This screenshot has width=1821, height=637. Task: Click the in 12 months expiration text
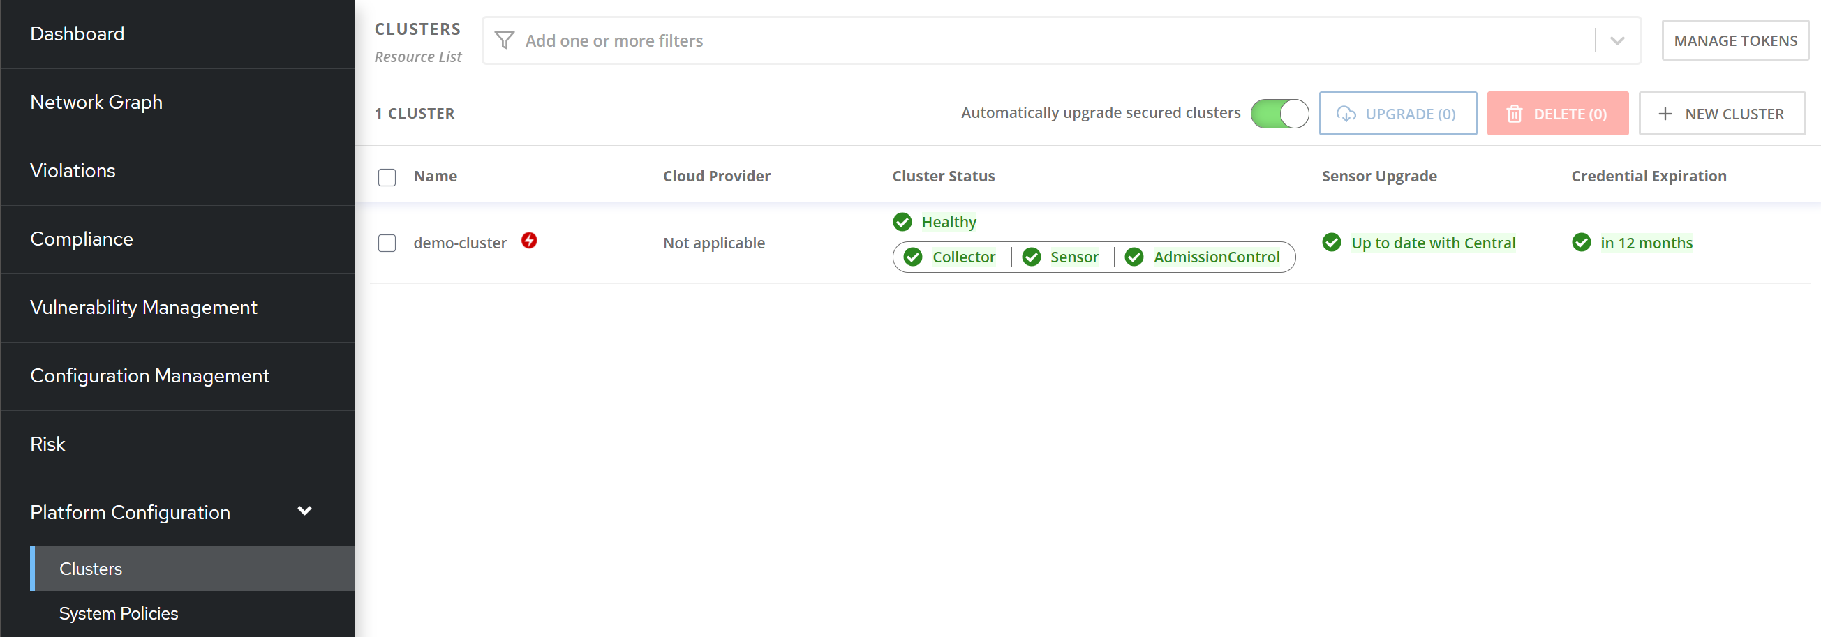pyautogui.click(x=1647, y=243)
